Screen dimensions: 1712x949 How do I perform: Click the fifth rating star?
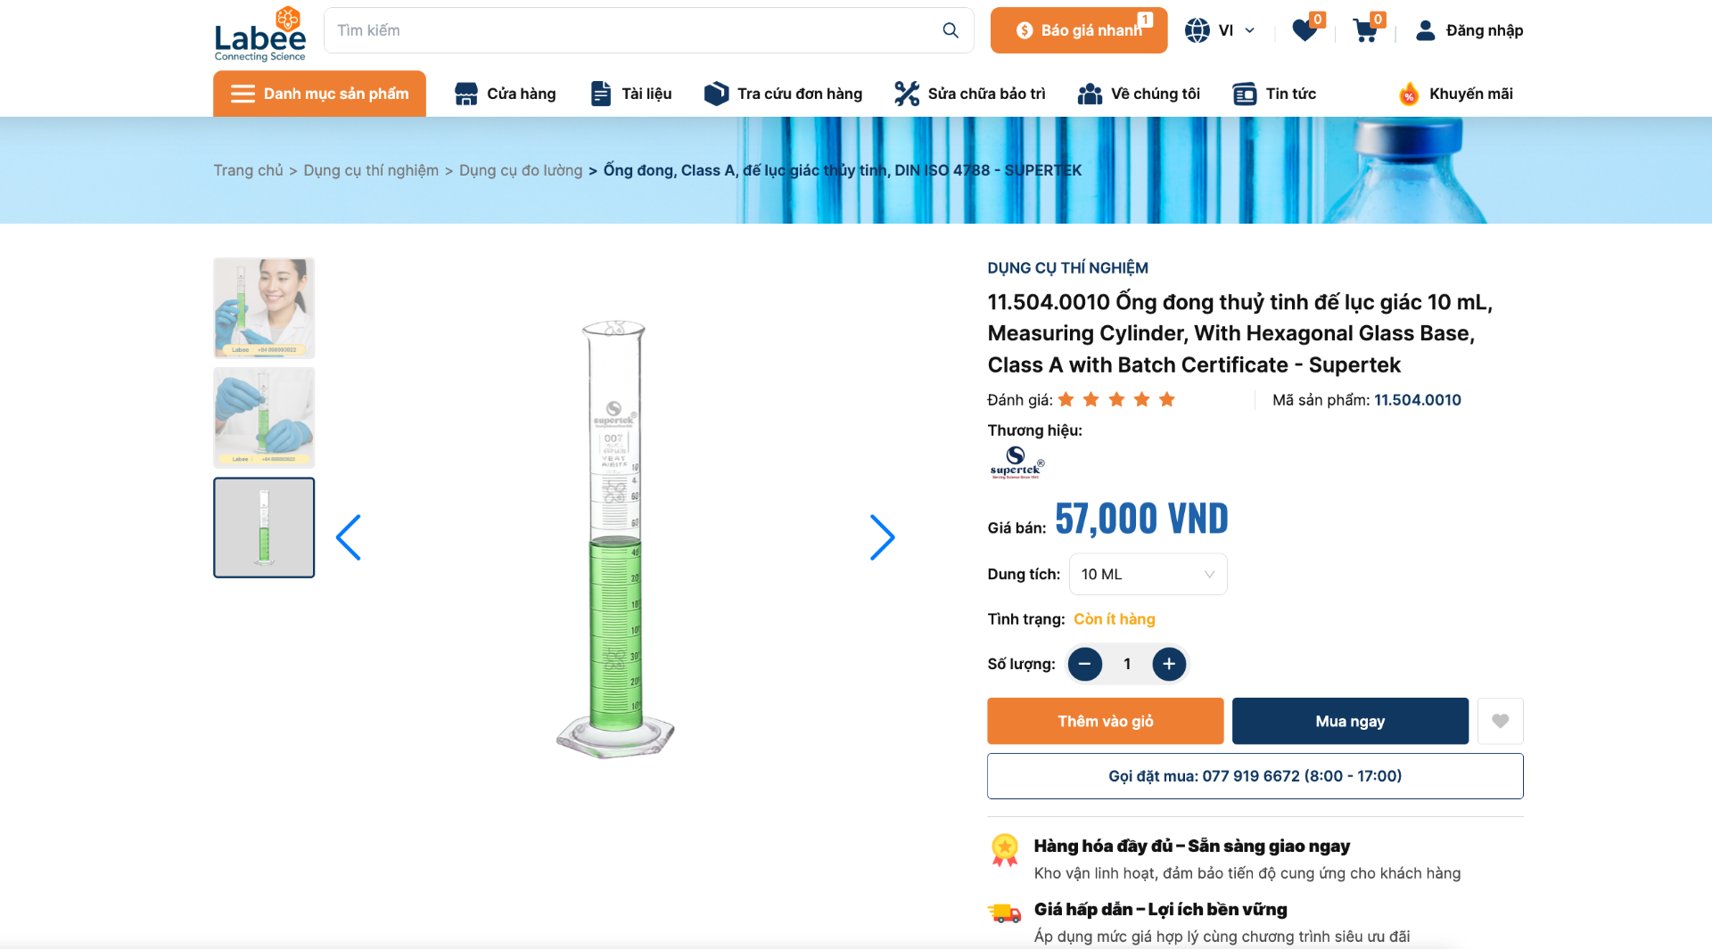click(x=1167, y=399)
